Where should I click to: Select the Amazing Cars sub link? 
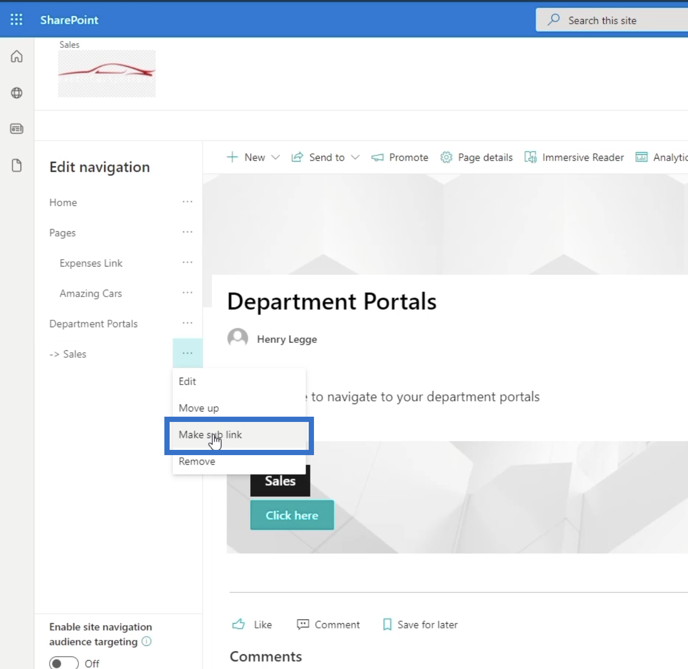click(91, 293)
